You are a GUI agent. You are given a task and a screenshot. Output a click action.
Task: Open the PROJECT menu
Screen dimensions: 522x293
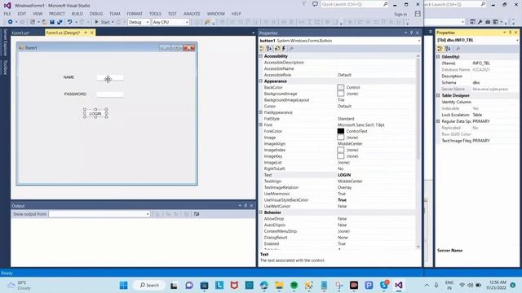click(57, 14)
